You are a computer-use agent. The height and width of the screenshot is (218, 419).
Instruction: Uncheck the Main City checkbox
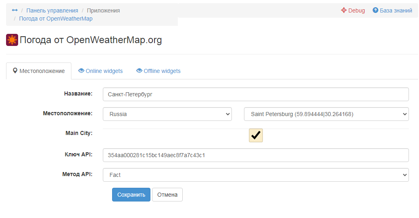pyautogui.click(x=256, y=135)
